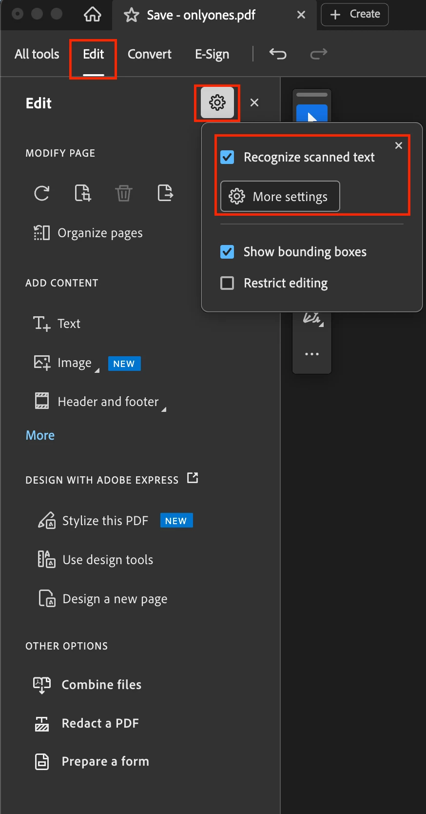Select Design a new page

[103, 599]
